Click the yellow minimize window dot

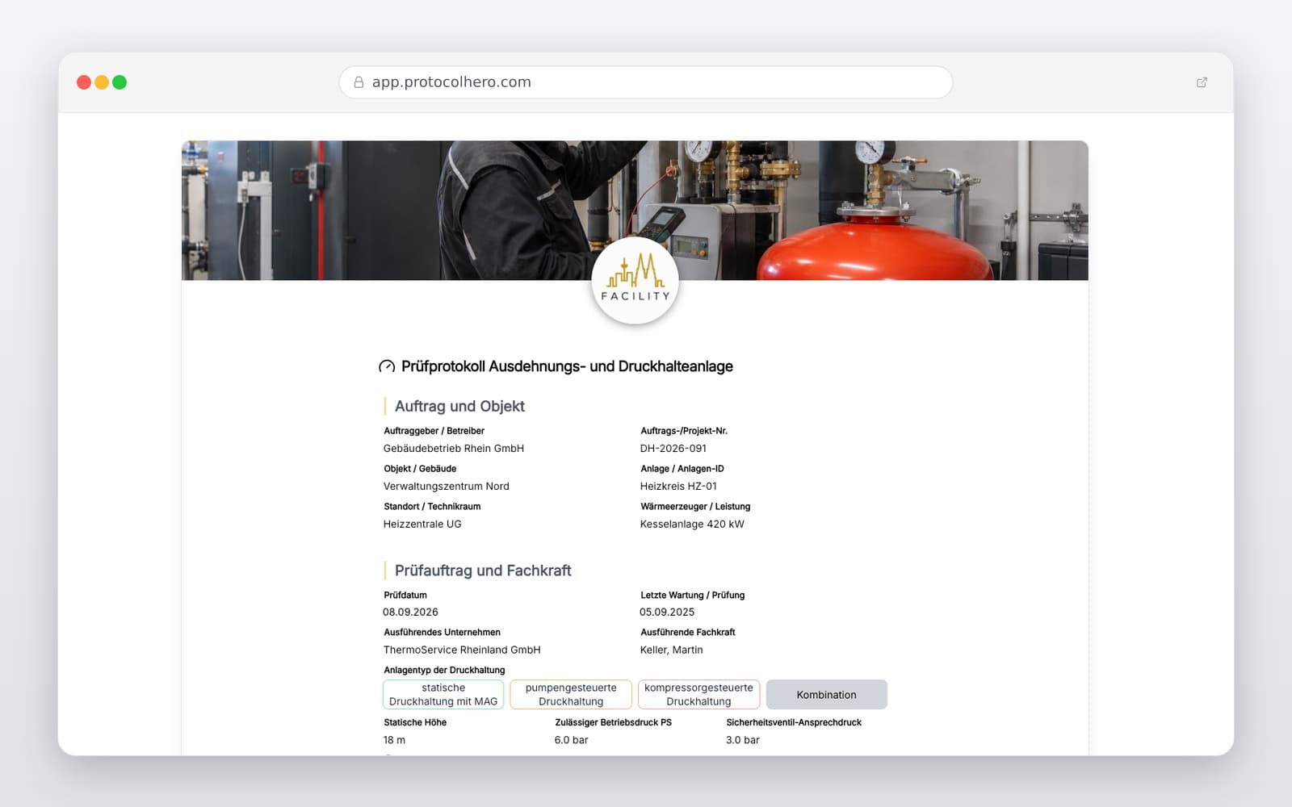pyautogui.click(x=102, y=82)
